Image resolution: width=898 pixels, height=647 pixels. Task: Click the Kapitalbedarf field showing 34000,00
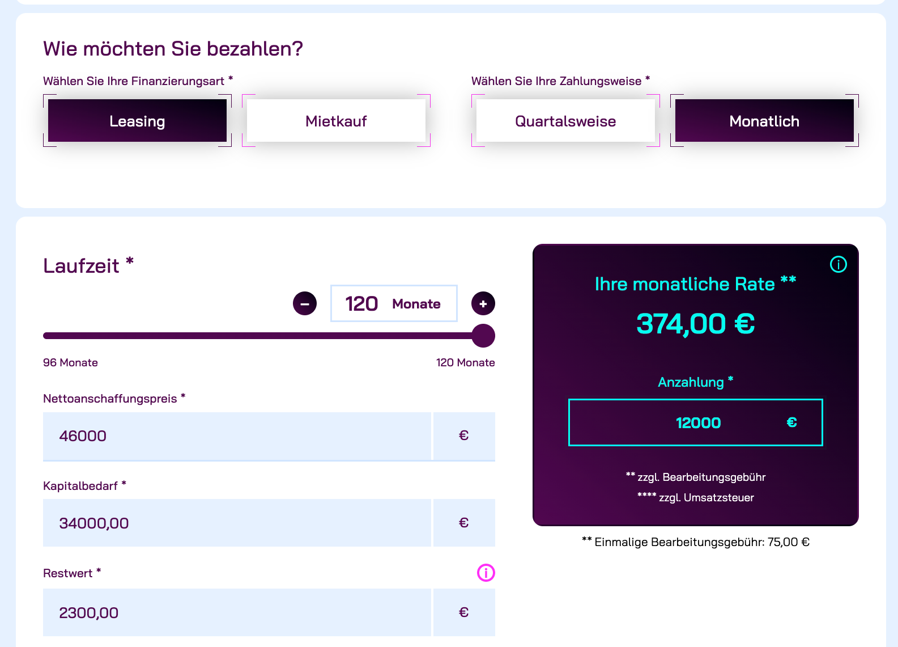(x=237, y=523)
